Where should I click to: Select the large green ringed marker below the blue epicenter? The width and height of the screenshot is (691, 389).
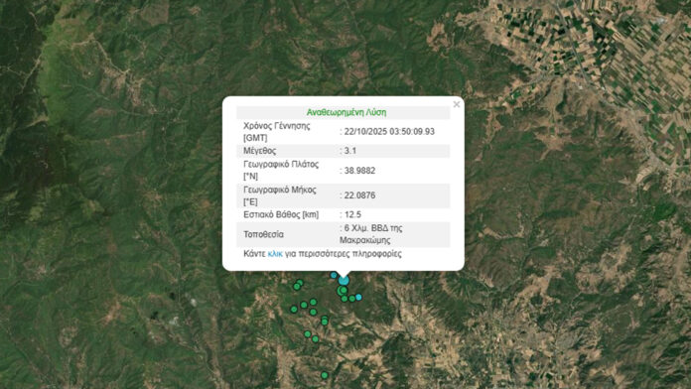point(343,291)
